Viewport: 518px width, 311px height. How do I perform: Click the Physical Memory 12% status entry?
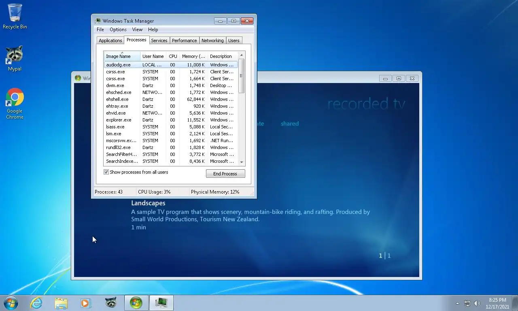coord(215,192)
